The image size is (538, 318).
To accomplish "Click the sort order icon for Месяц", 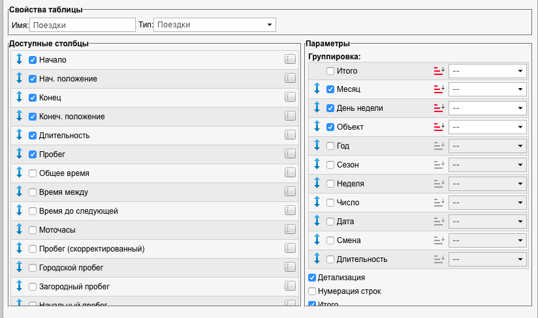I will pos(438,89).
